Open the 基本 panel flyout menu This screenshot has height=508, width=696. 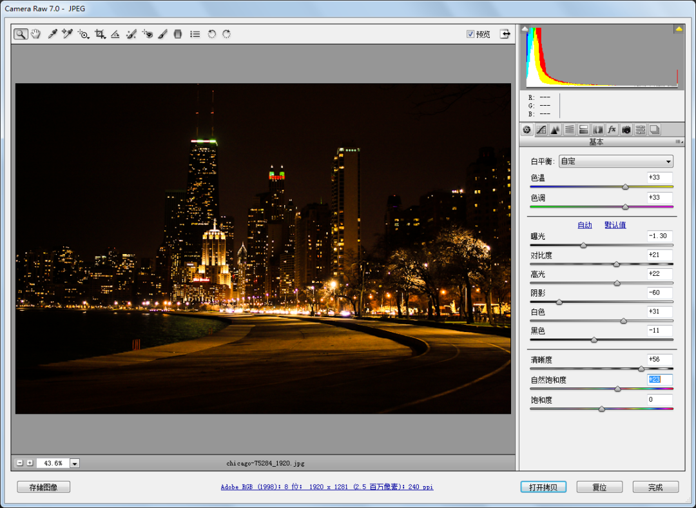679,142
